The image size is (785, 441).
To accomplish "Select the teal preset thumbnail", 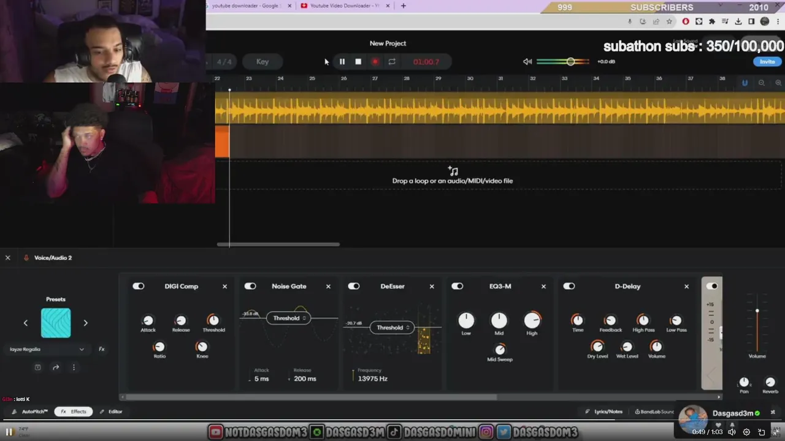I will (56, 323).
